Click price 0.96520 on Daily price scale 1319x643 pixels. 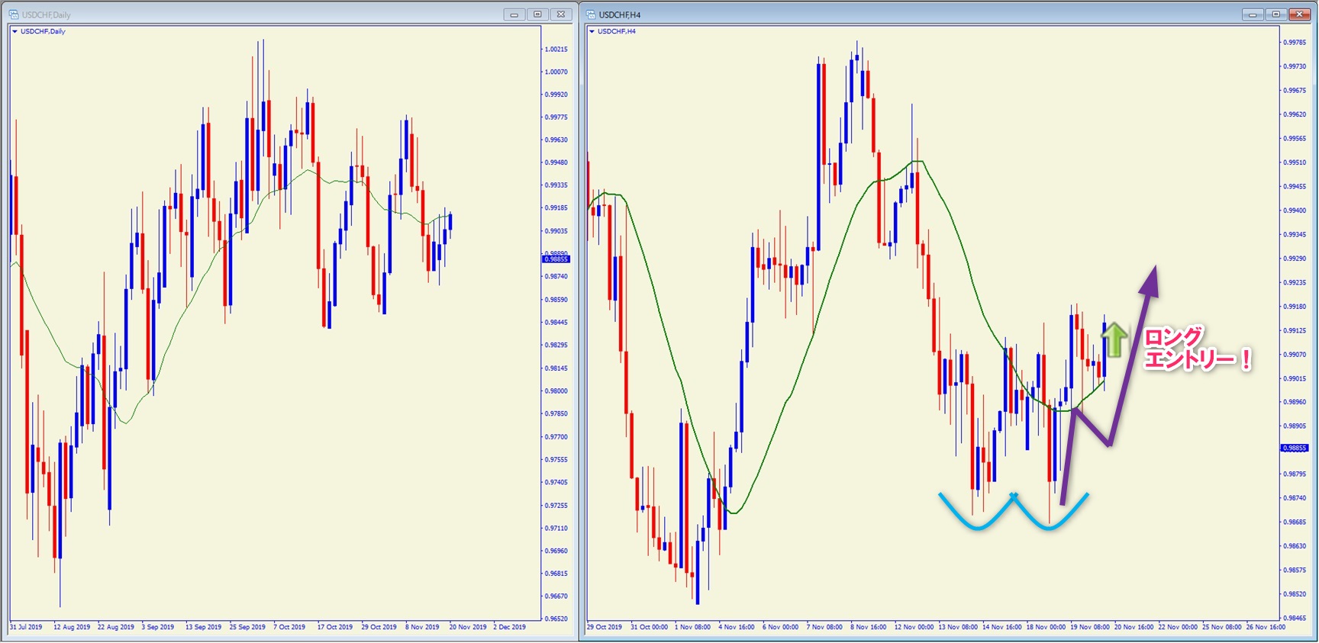556,619
